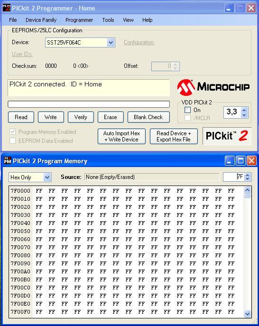The height and width of the screenshot is (326, 259).
Task: Click address row 7F00C0
Action: point(20,288)
